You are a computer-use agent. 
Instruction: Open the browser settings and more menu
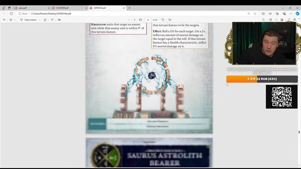click(x=291, y=14)
